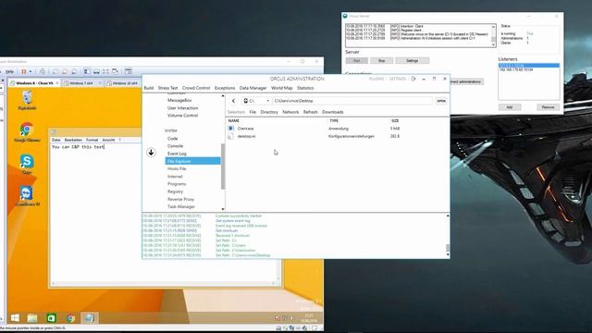The width and height of the screenshot is (592, 333).
Task: Open the C:\ drive dropdown
Action: (x=257, y=101)
